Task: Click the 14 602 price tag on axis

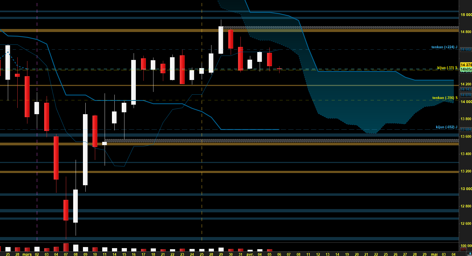Action: (466, 50)
